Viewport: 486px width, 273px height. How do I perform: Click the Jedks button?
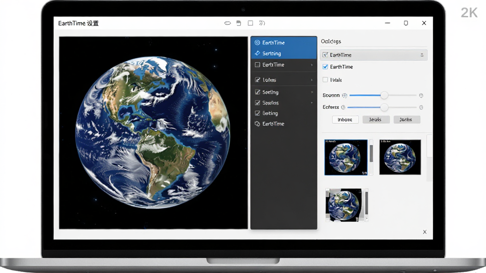407,119
